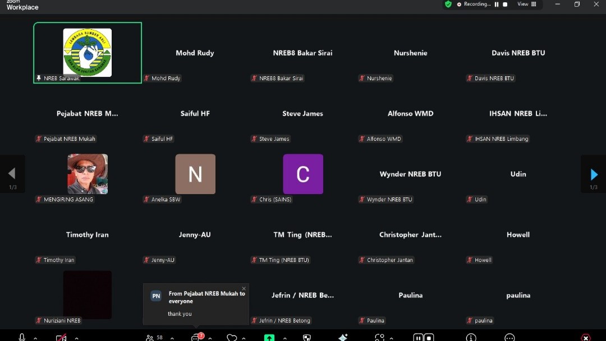The height and width of the screenshot is (341, 606).
Task: Expand the video options chevron beside camera
Action: coord(76,338)
